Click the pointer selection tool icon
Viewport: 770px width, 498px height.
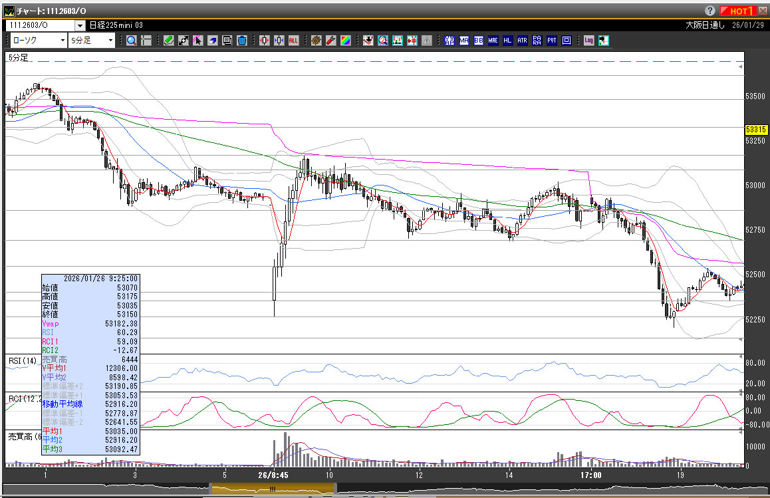click(198, 41)
